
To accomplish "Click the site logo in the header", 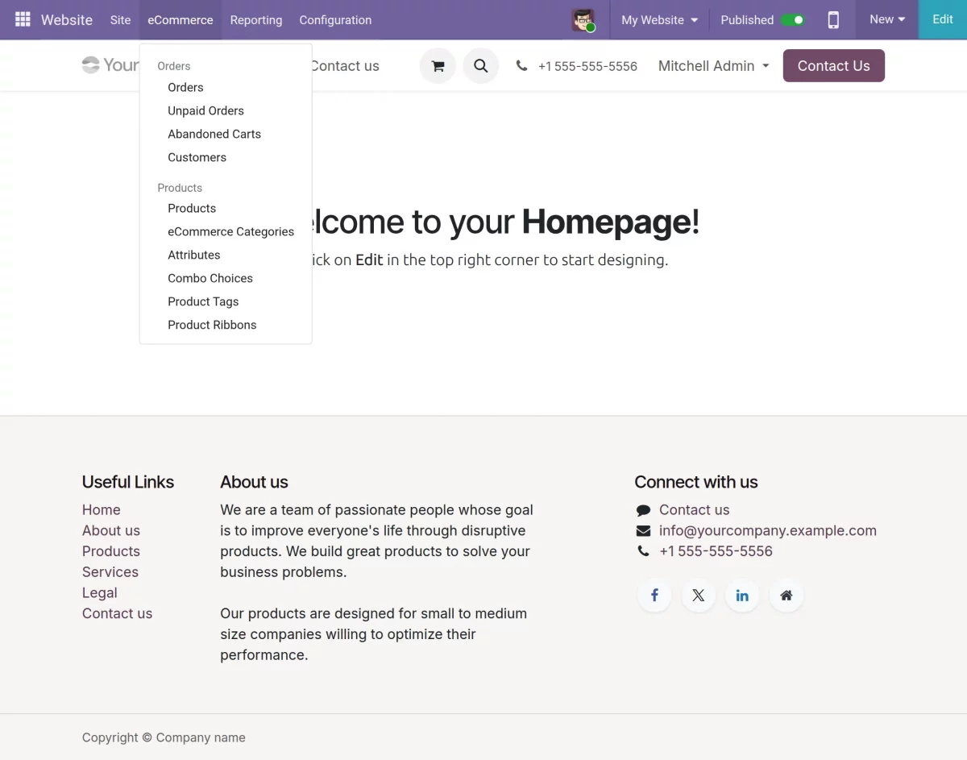I will point(110,65).
